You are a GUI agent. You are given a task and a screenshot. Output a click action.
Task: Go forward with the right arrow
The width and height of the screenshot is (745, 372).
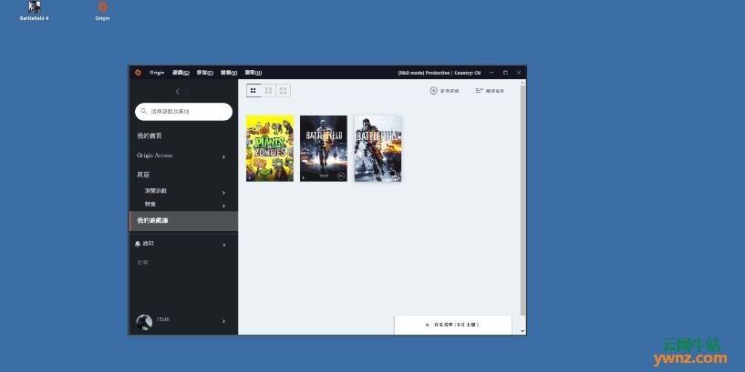pyautogui.click(x=187, y=92)
